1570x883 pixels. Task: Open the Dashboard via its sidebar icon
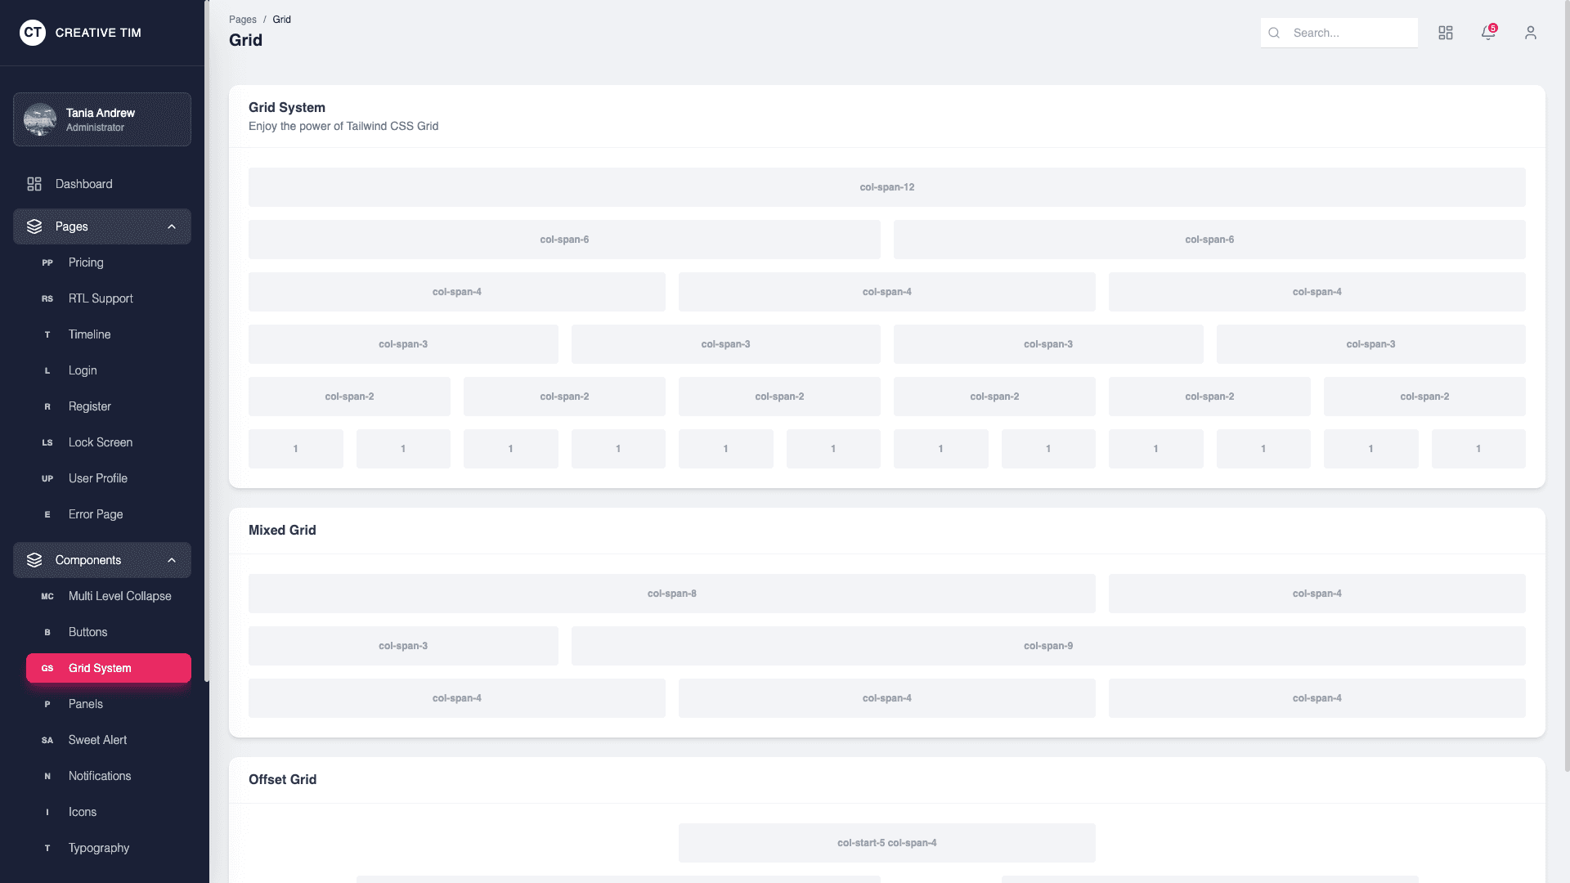tap(34, 184)
